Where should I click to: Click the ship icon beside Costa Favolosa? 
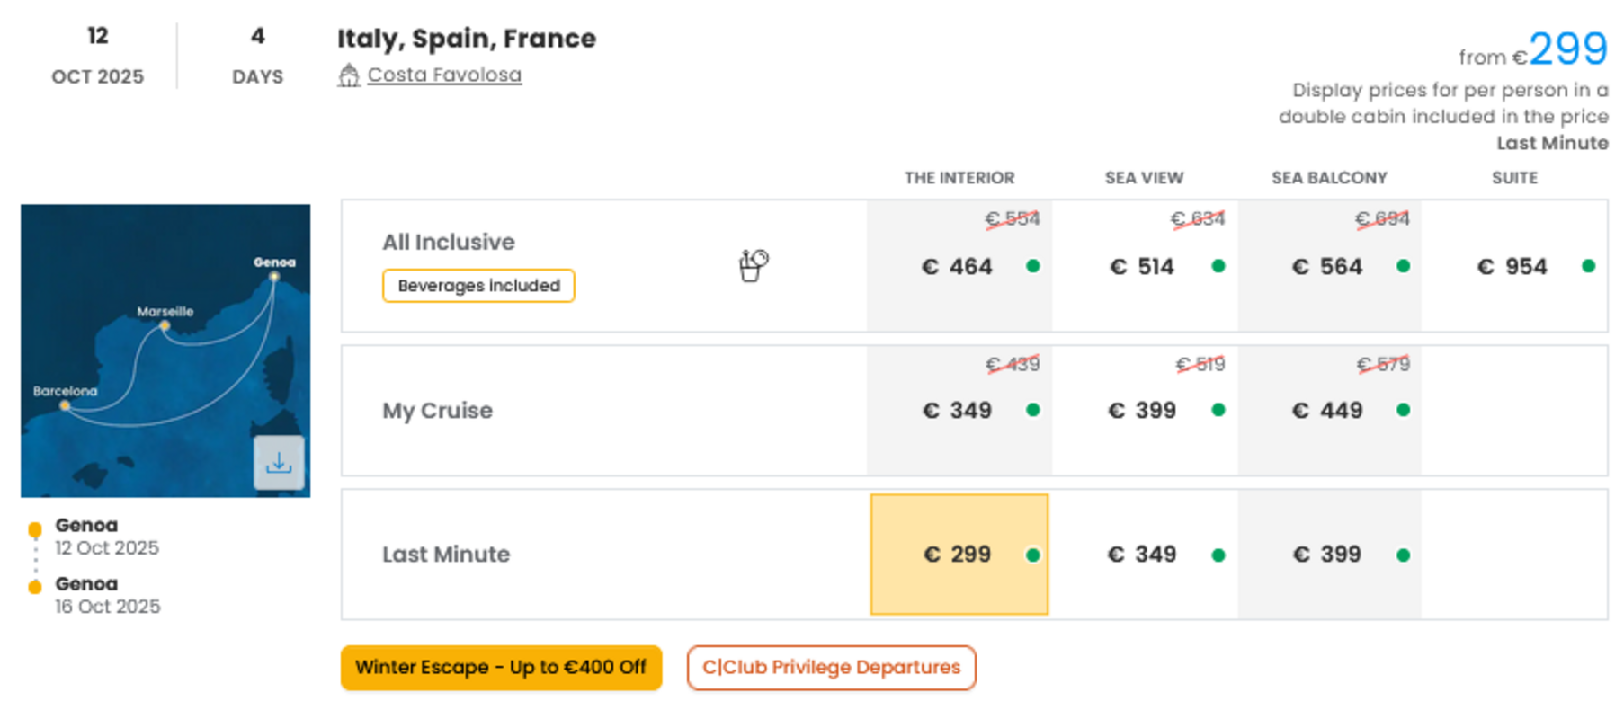coord(349,75)
